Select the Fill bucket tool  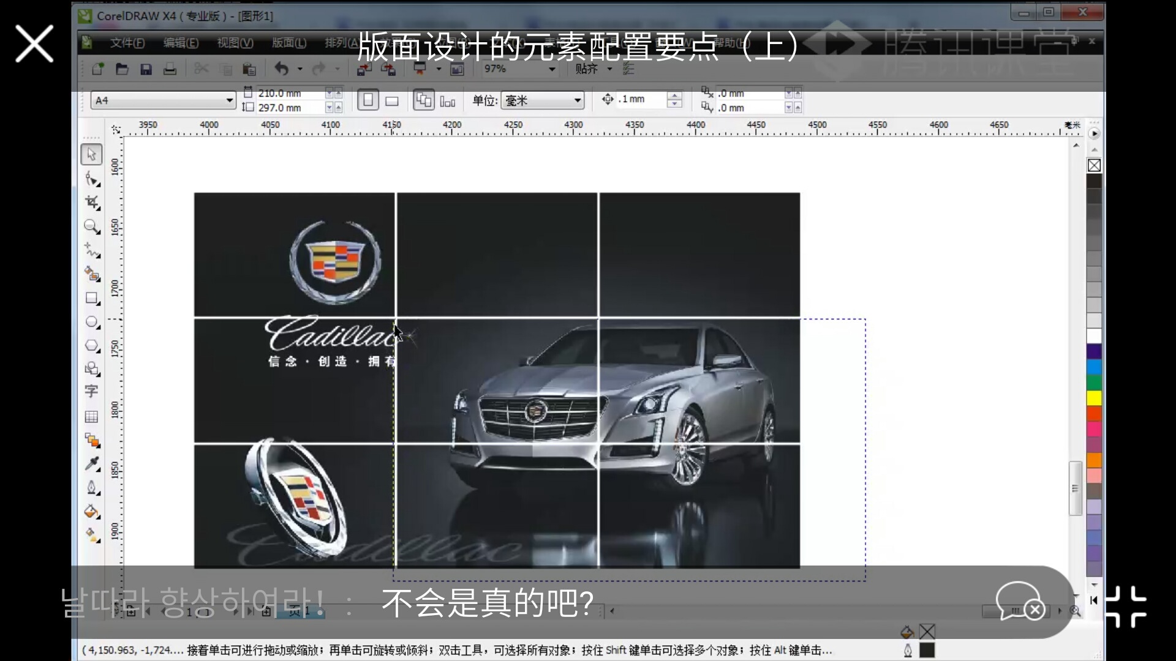pos(92,512)
